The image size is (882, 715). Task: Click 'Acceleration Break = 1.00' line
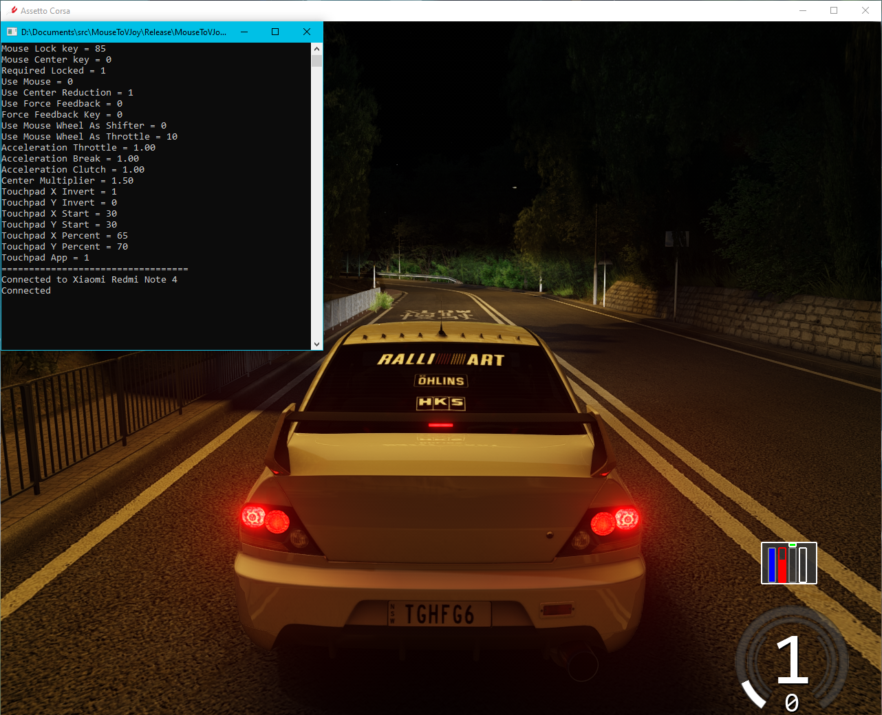coord(70,159)
